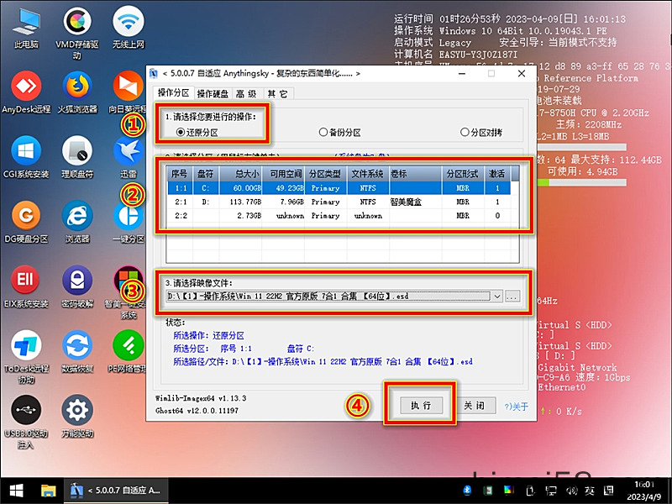Minimize the Anythingsky window
Viewport: 672px width, 504px height.
(462, 74)
